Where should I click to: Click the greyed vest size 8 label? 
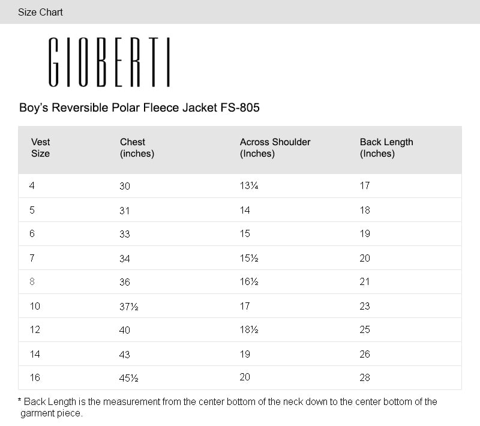coord(32,282)
